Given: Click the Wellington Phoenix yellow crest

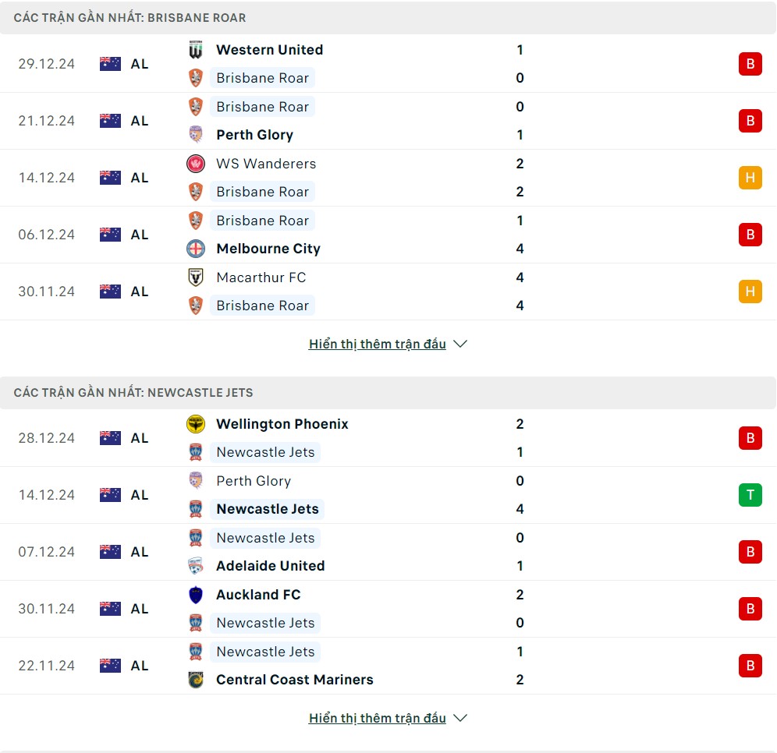Looking at the screenshot, I should pyautogui.click(x=196, y=424).
